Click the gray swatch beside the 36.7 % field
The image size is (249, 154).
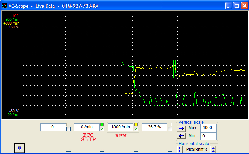click(169, 124)
